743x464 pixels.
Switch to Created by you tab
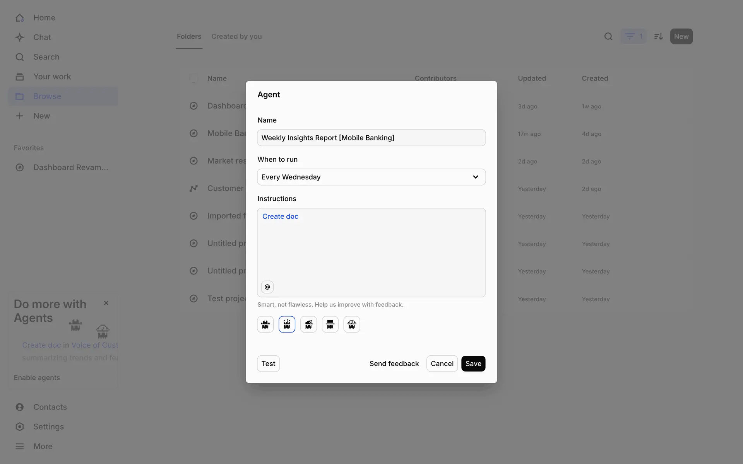coord(236,36)
